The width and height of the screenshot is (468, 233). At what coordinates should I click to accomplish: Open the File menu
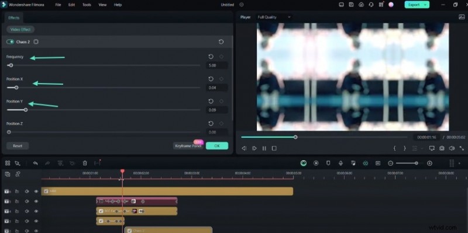click(58, 5)
